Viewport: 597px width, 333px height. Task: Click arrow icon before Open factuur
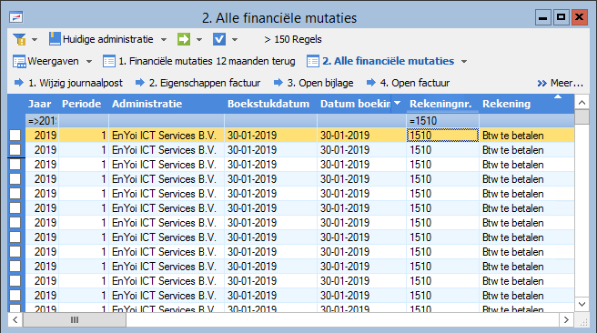pyautogui.click(x=371, y=82)
